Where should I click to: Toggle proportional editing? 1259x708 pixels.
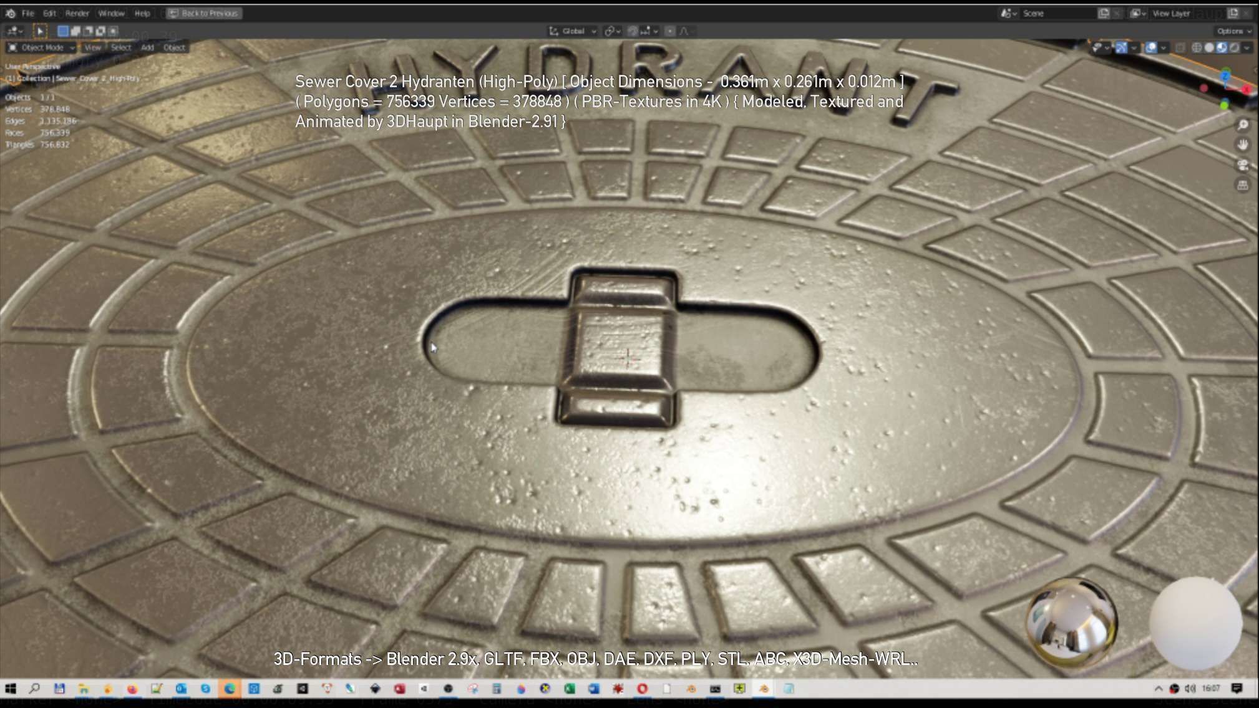[670, 31]
